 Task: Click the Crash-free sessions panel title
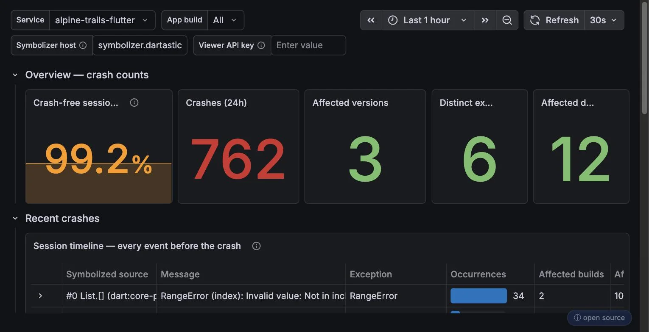coord(76,103)
